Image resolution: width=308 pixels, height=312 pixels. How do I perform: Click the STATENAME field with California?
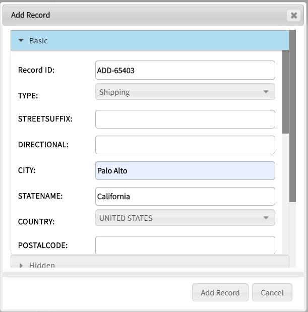[184, 196]
